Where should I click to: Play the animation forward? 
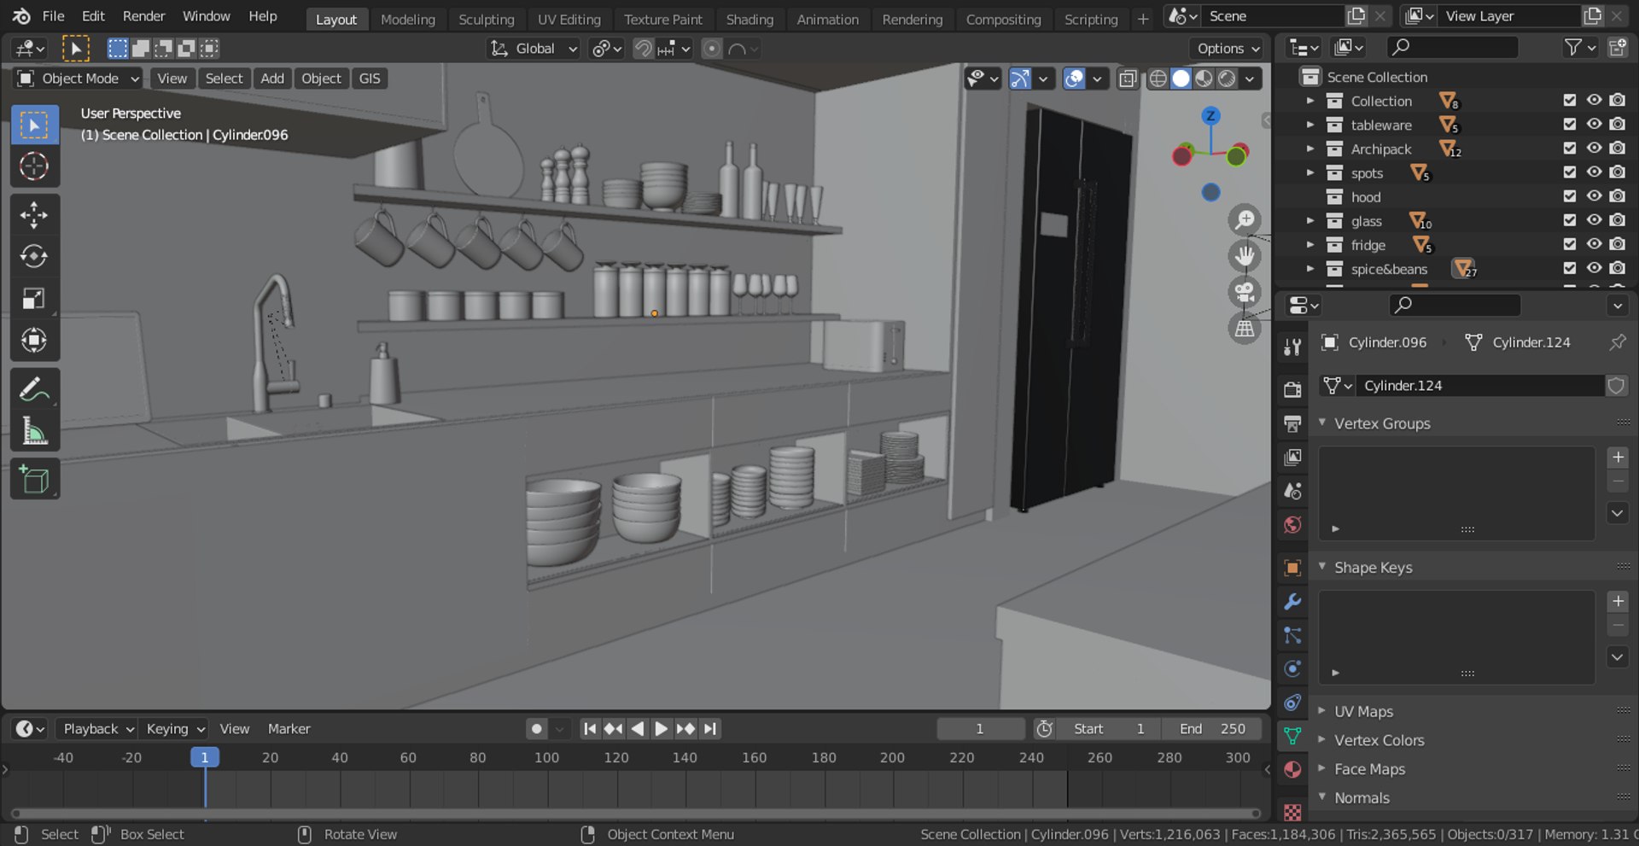pyautogui.click(x=661, y=729)
